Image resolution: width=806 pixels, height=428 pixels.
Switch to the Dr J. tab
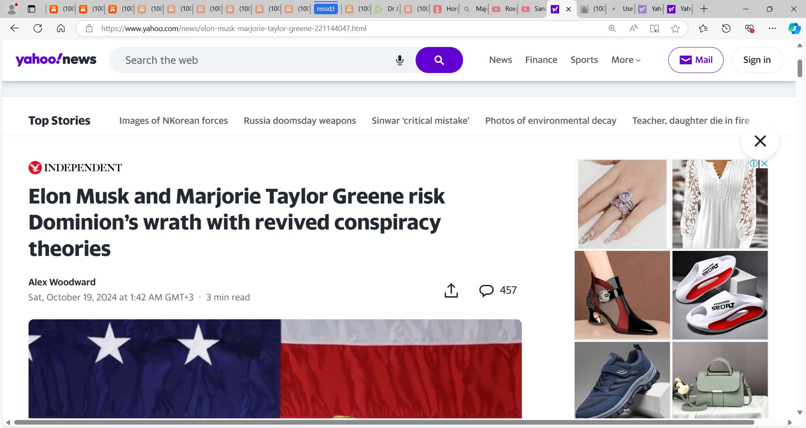point(386,9)
